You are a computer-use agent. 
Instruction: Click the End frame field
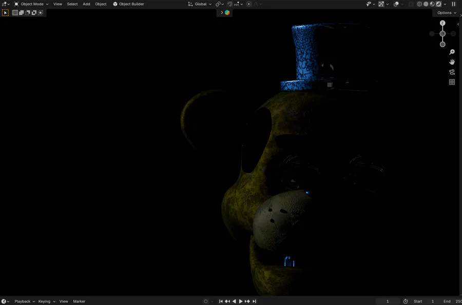point(451,301)
